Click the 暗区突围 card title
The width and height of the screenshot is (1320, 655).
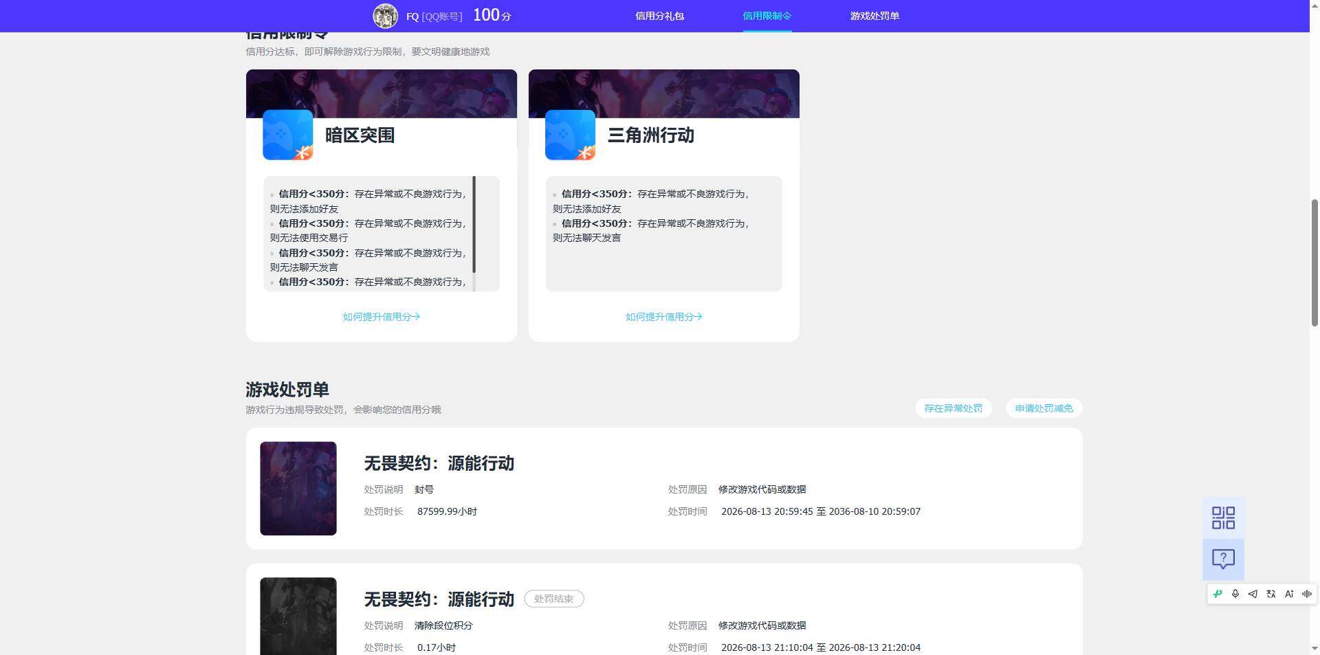[360, 135]
